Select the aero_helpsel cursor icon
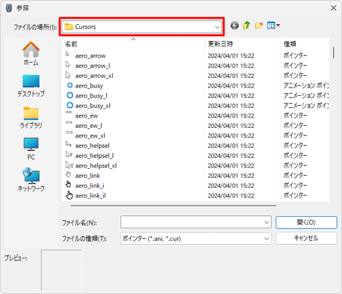Image resolution: width=342 pixels, height=294 pixels. (68, 144)
